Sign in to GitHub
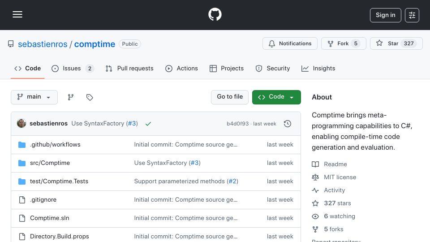Screen dimensions: 430x242 point(385,15)
